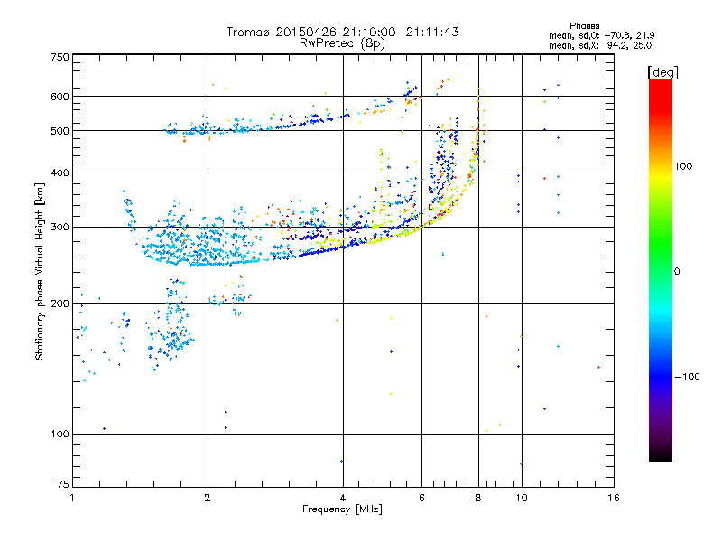Click the 'mean, sd,O: -70.8, 21.9' text
Screen dimensions: 722x542
601,35
